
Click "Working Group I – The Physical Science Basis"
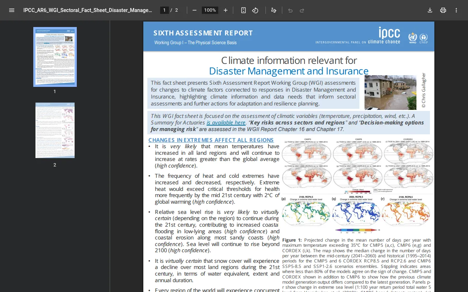[195, 43]
